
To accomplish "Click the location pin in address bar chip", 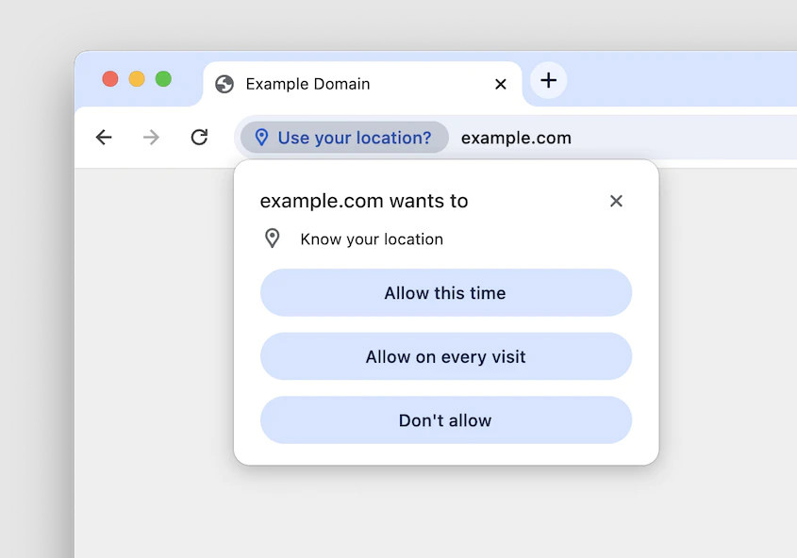I will click(x=261, y=137).
